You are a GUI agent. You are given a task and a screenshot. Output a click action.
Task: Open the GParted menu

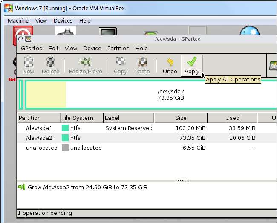[x=32, y=49]
